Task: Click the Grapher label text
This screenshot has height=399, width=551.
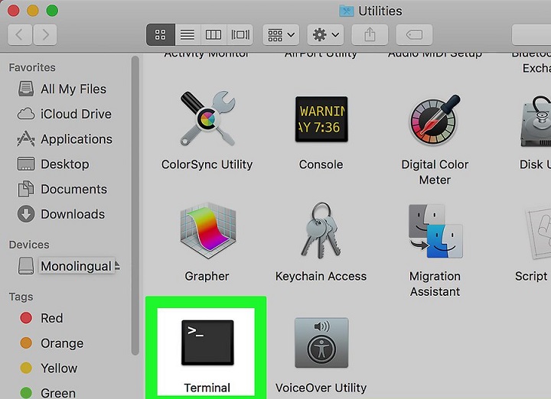Action: (207, 276)
